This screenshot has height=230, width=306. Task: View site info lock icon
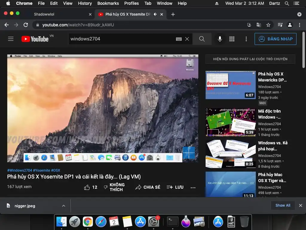click(38, 25)
